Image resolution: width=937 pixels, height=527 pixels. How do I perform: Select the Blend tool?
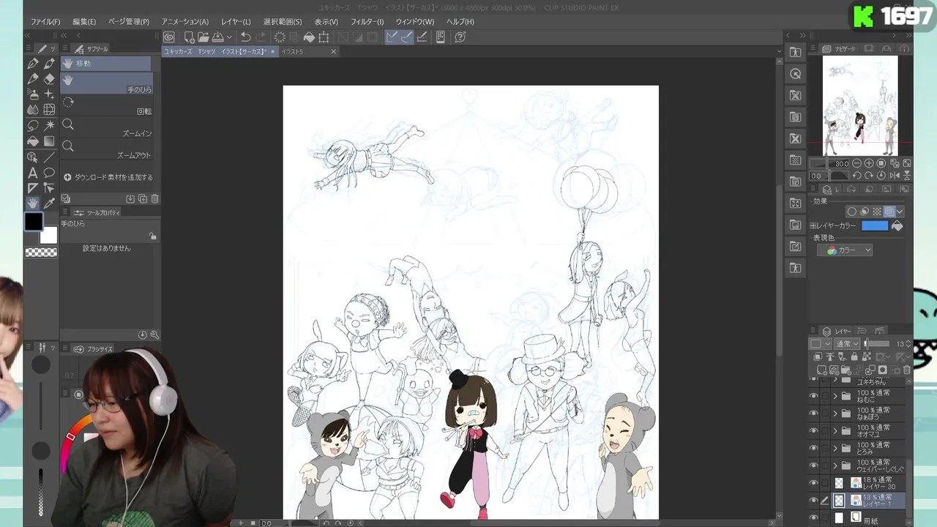(x=33, y=110)
